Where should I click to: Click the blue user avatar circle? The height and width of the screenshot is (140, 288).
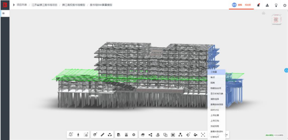coord(234,5)
